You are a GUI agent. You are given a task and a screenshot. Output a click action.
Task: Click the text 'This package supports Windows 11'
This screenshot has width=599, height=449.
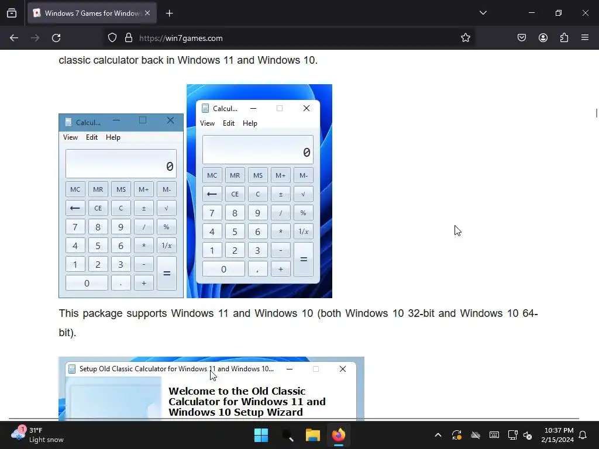point(143,313)
